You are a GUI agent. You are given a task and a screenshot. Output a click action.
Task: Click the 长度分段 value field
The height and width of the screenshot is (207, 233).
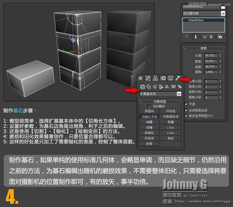[211, 81]
